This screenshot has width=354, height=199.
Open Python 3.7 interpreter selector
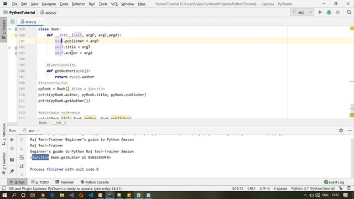pos(313,188)
